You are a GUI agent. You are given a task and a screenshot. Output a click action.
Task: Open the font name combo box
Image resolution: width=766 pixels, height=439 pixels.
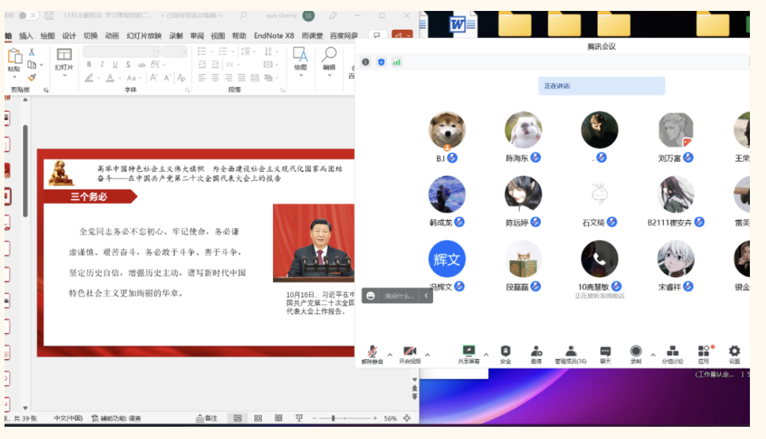tap(122, 51)
